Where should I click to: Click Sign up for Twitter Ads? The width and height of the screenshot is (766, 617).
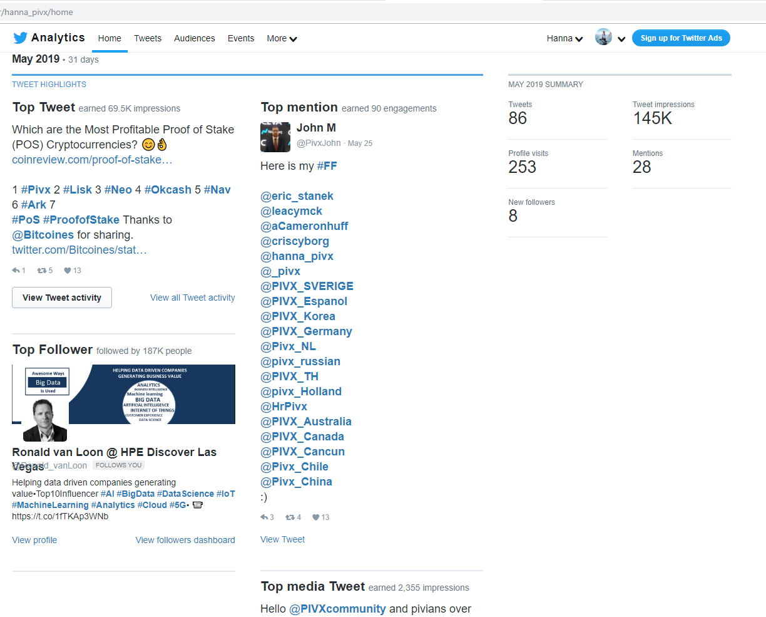pos(681,38)
